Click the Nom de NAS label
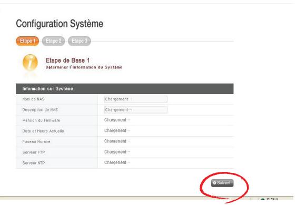The width and height of the screenshot is (296, 205). [x=33, y=99]
